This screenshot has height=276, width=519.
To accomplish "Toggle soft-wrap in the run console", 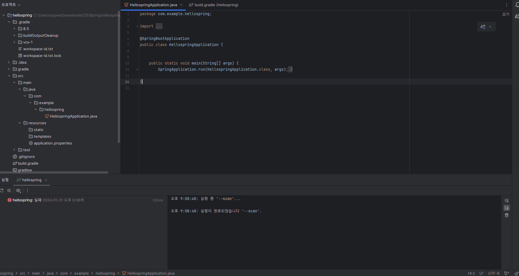I will [x=507, y=201].
